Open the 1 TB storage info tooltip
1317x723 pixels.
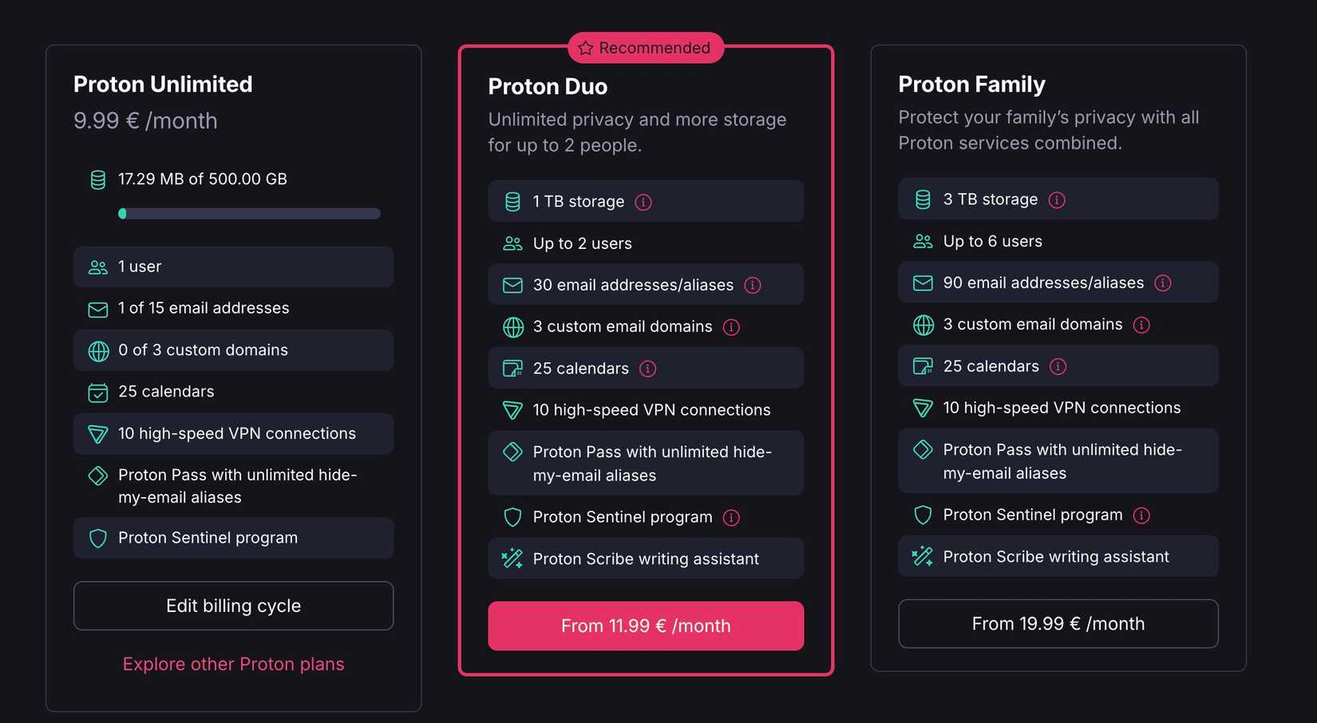[643, 202]
